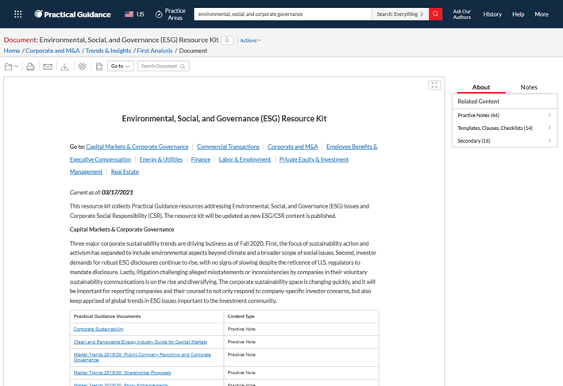Expand document to full screen
The height and width of the screenshot is (386, 563).
pos(434,85)
